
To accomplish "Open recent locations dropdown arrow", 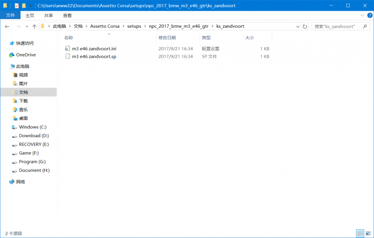I will pos(27,26).
